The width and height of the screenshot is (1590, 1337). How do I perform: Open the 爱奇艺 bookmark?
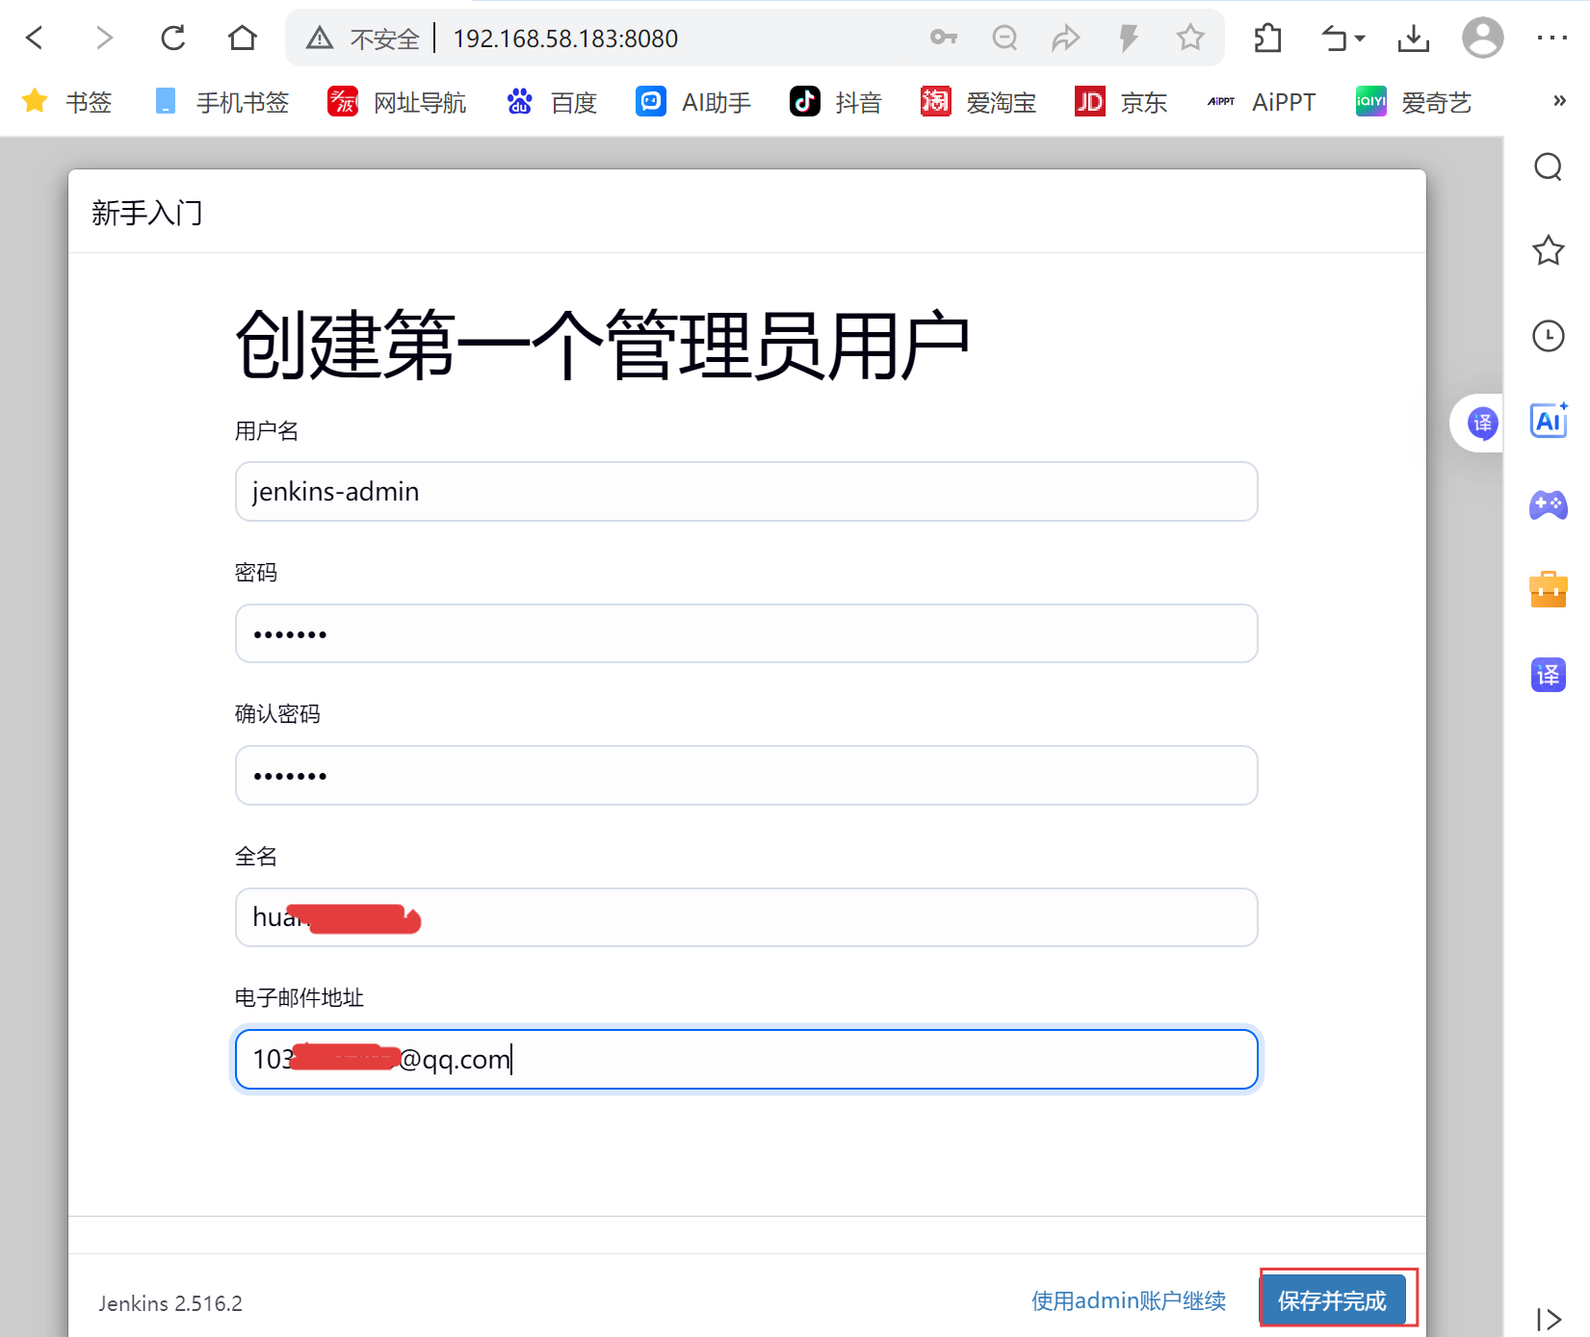pyautogui.click(x=1414, y=102)
